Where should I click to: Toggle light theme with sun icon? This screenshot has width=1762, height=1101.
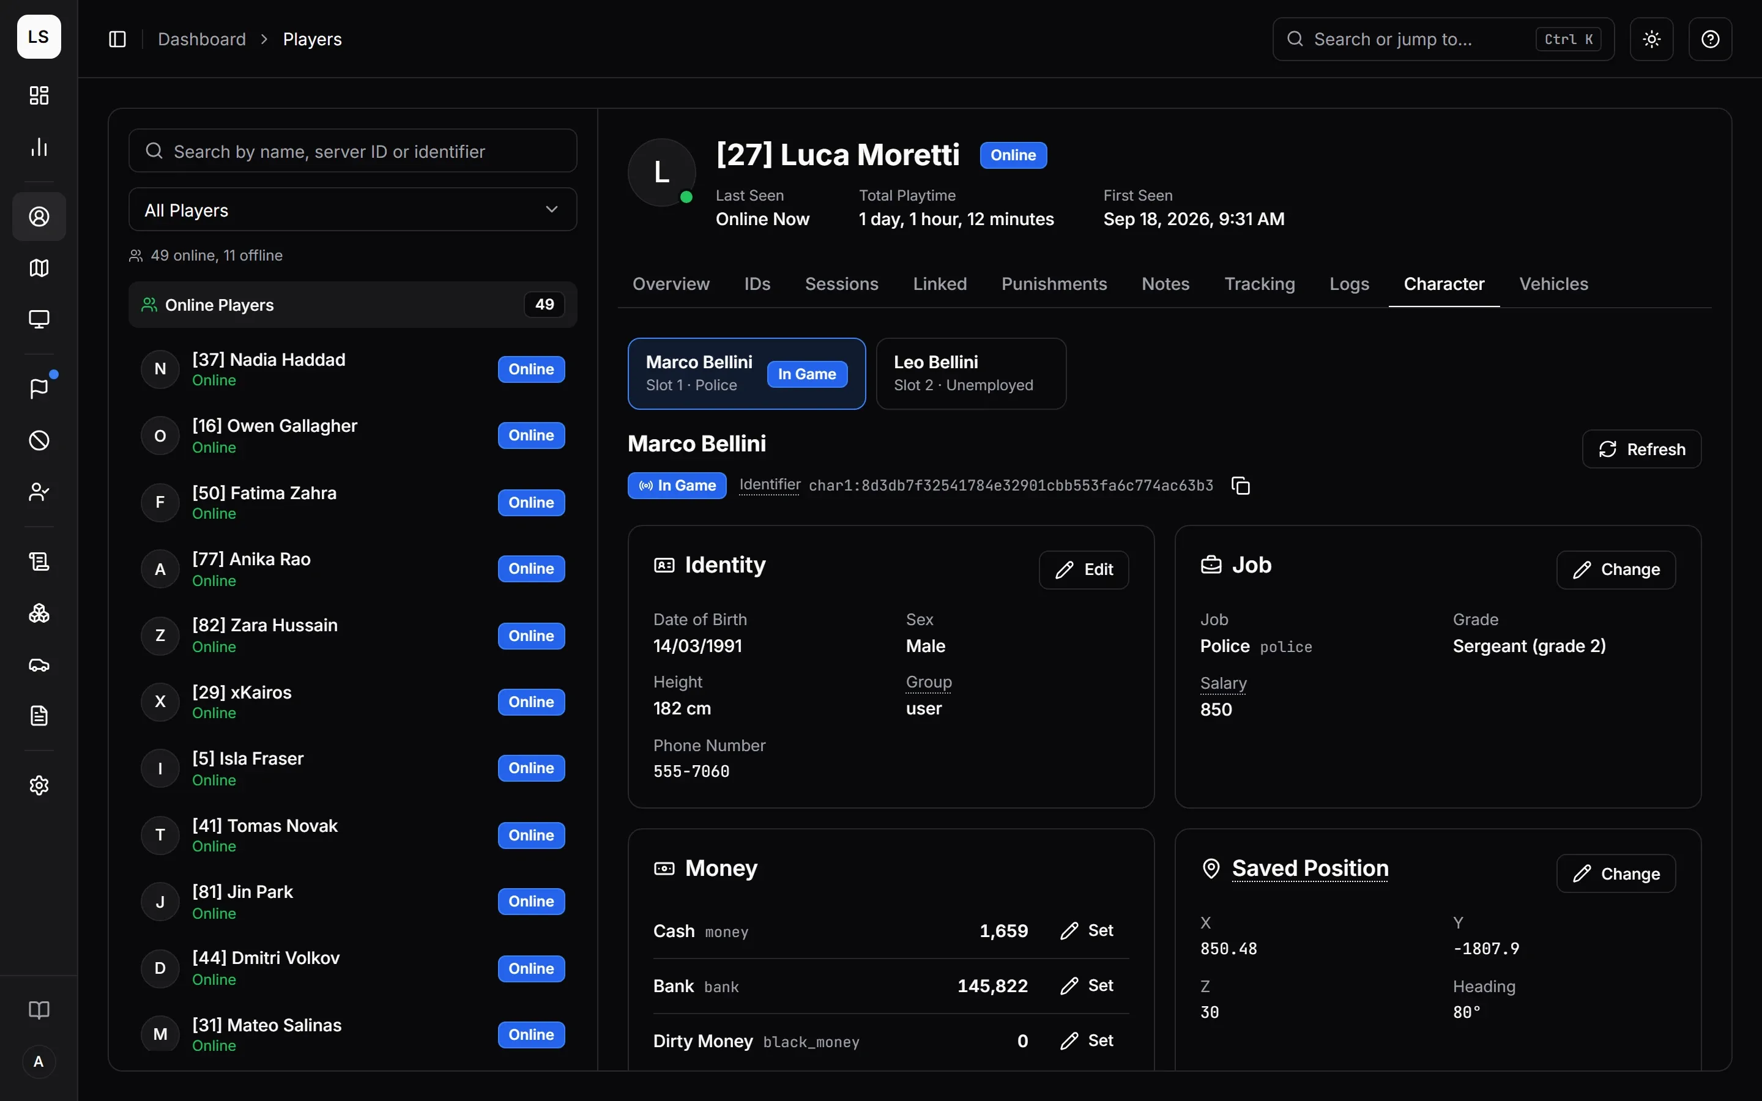pos(1652,39)
